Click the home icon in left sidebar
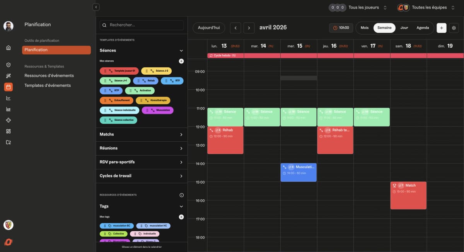464x252 pixels. pyautogui.click(x=9, y=48)
